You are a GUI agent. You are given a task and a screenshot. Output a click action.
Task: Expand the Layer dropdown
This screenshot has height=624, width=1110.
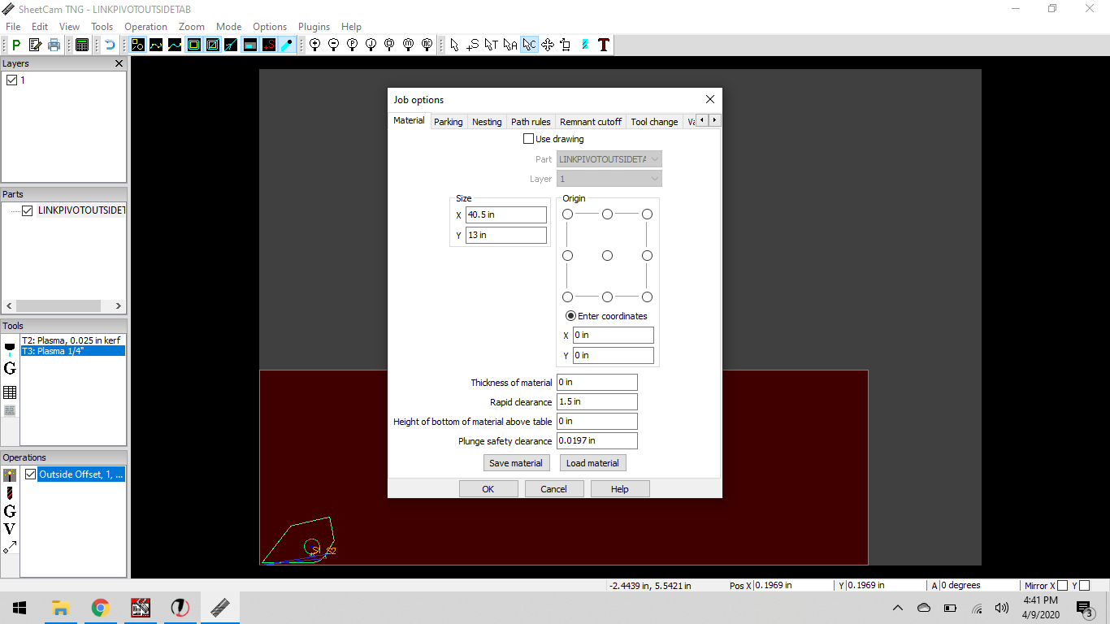tap(609, 179)
